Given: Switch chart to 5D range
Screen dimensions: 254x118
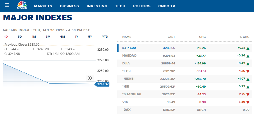Looking at the screenshot, I should (x=20, y=37).
